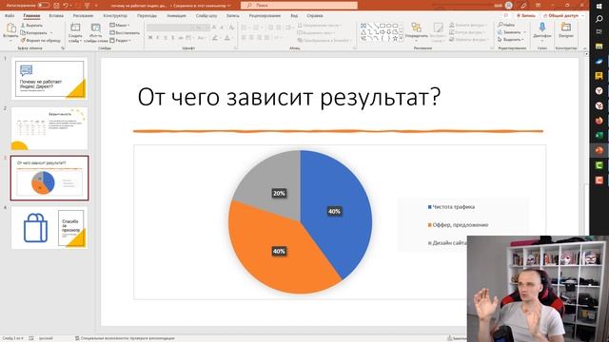Select slide 1 thumbnail Почему не работает
609x342 pixels.
tap(49, 79)
